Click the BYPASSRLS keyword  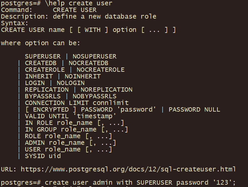tap(43, 96)
